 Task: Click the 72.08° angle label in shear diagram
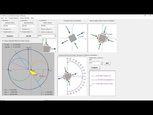(x=110, y=34)
